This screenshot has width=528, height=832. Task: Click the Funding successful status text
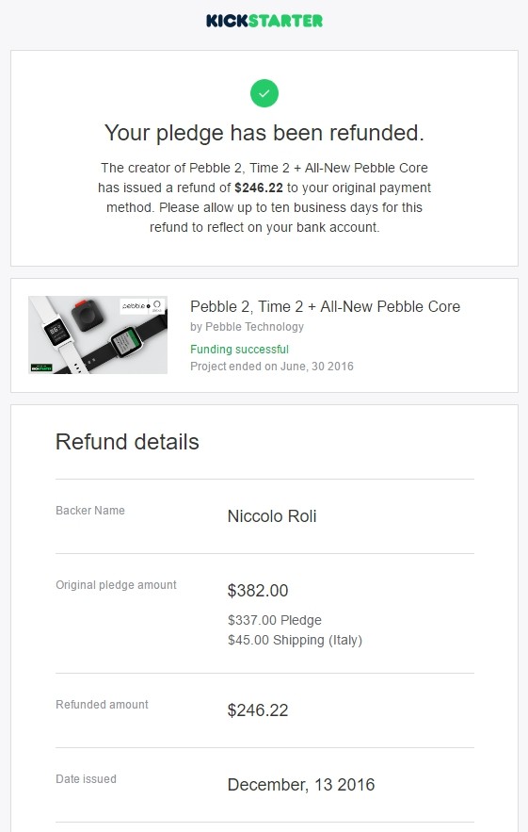[x=240, y=350]
